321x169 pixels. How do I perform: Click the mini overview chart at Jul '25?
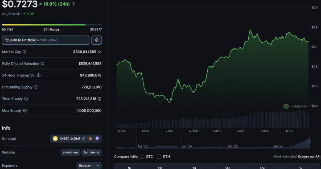tap(187, 146)
